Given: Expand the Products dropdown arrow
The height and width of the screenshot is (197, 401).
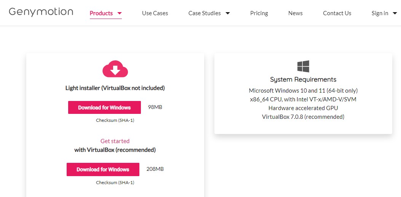Looking at the screenshot, I should (x=120, y=13).
